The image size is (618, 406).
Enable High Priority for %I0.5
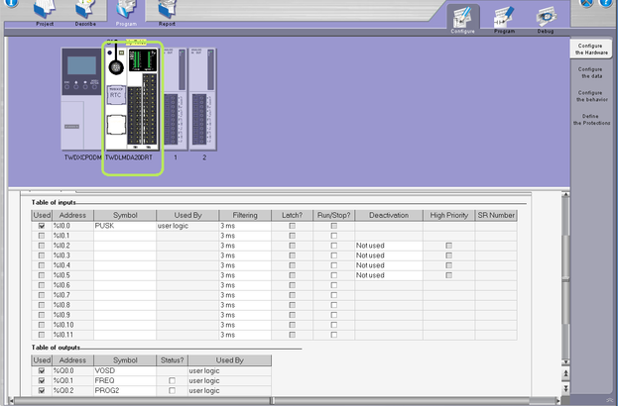[448, 275]
